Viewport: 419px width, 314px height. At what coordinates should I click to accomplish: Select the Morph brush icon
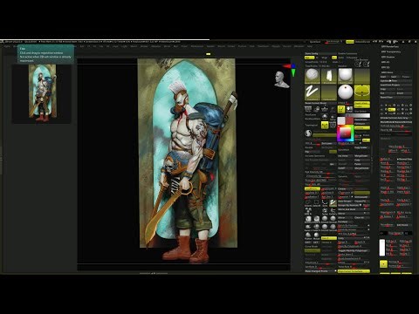point(316,235)
